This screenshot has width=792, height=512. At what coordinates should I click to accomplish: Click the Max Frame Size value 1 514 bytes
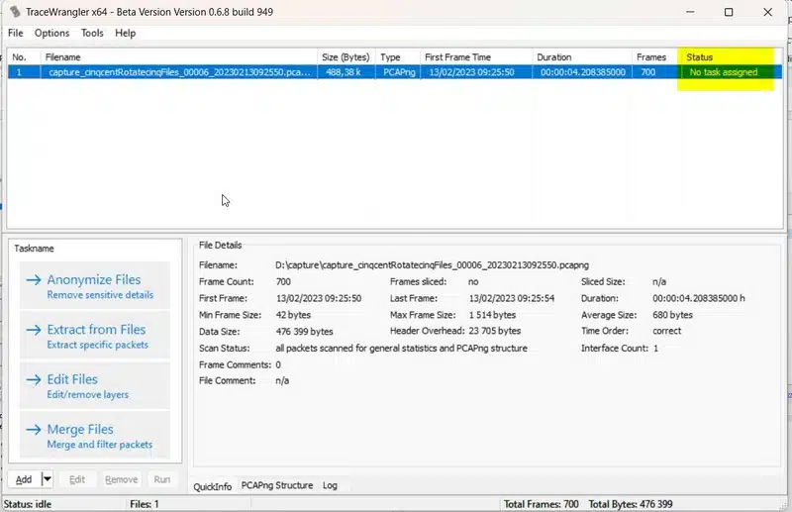click(x=492, y=315)
